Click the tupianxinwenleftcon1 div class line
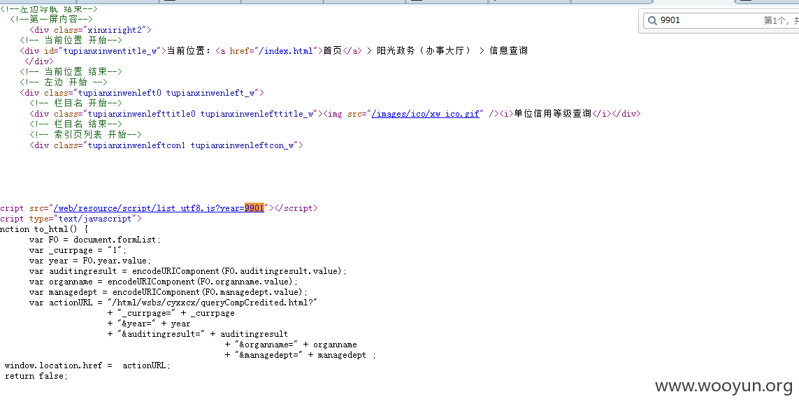This screenshot has width=799, height=406. coord(166,145)
